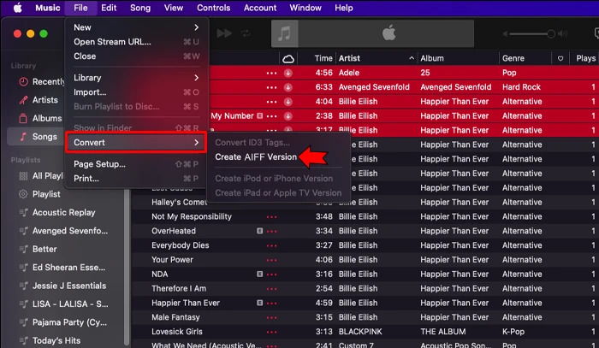This screenshot has height=348, width=599.
Task: Open the Controls menu in menu bar
Action: (213, 8)
